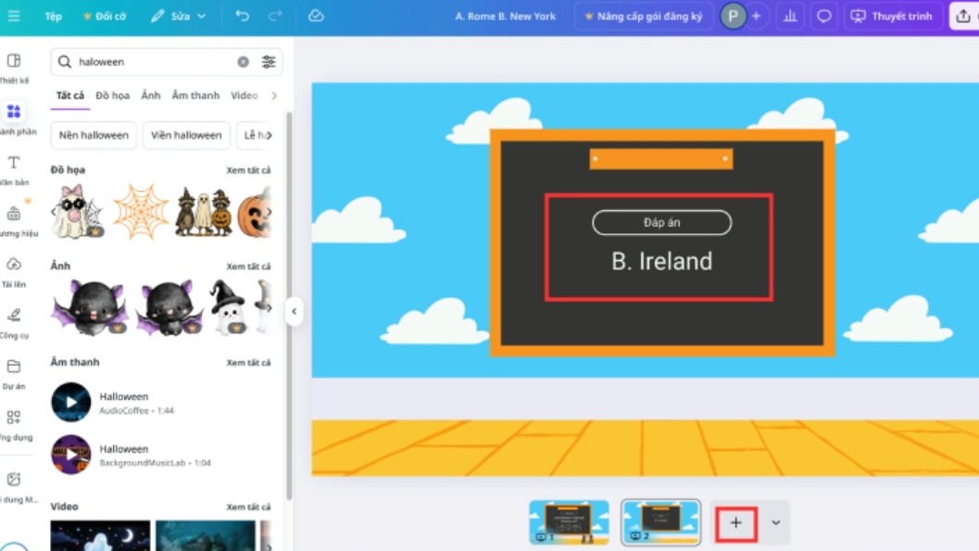This screenshot has height=551, width=979.
Task: Select the Nền halloween suggestion chip
Action: click(94, 135)
